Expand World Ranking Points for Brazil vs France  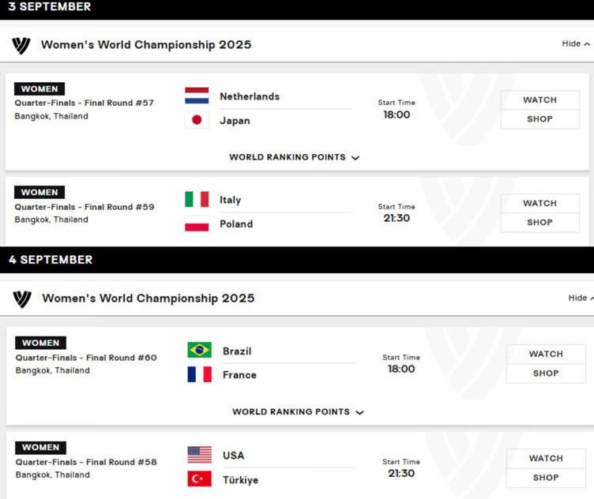pyautogui.click(x=297, y=412)
